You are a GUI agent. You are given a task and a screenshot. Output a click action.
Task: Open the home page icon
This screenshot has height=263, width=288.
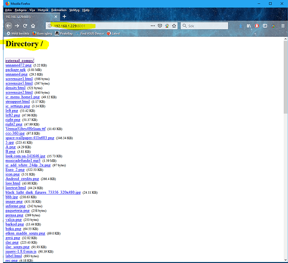(33, 26)
